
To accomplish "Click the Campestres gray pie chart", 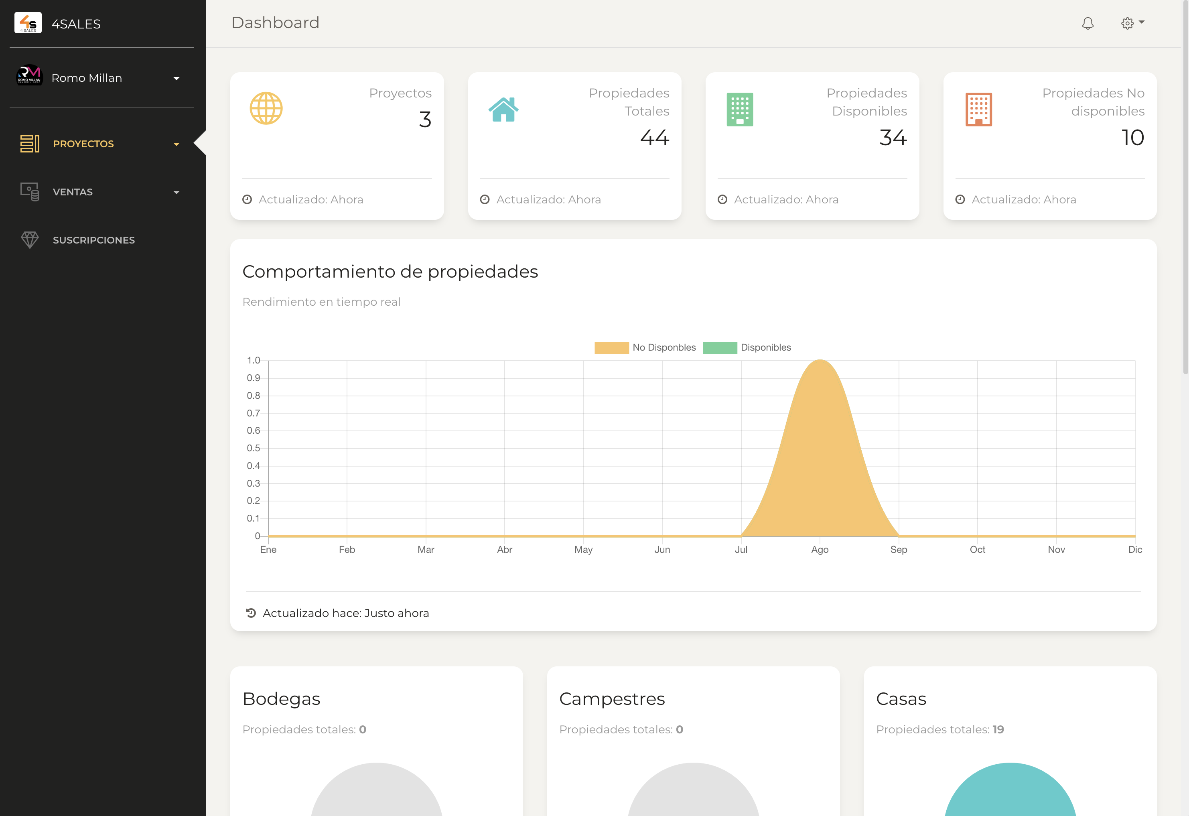I will click(x=693, y=790).
